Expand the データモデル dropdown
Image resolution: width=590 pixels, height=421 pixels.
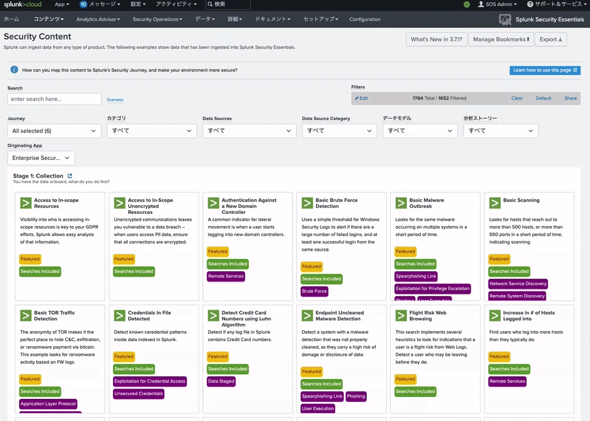point(420,131)
